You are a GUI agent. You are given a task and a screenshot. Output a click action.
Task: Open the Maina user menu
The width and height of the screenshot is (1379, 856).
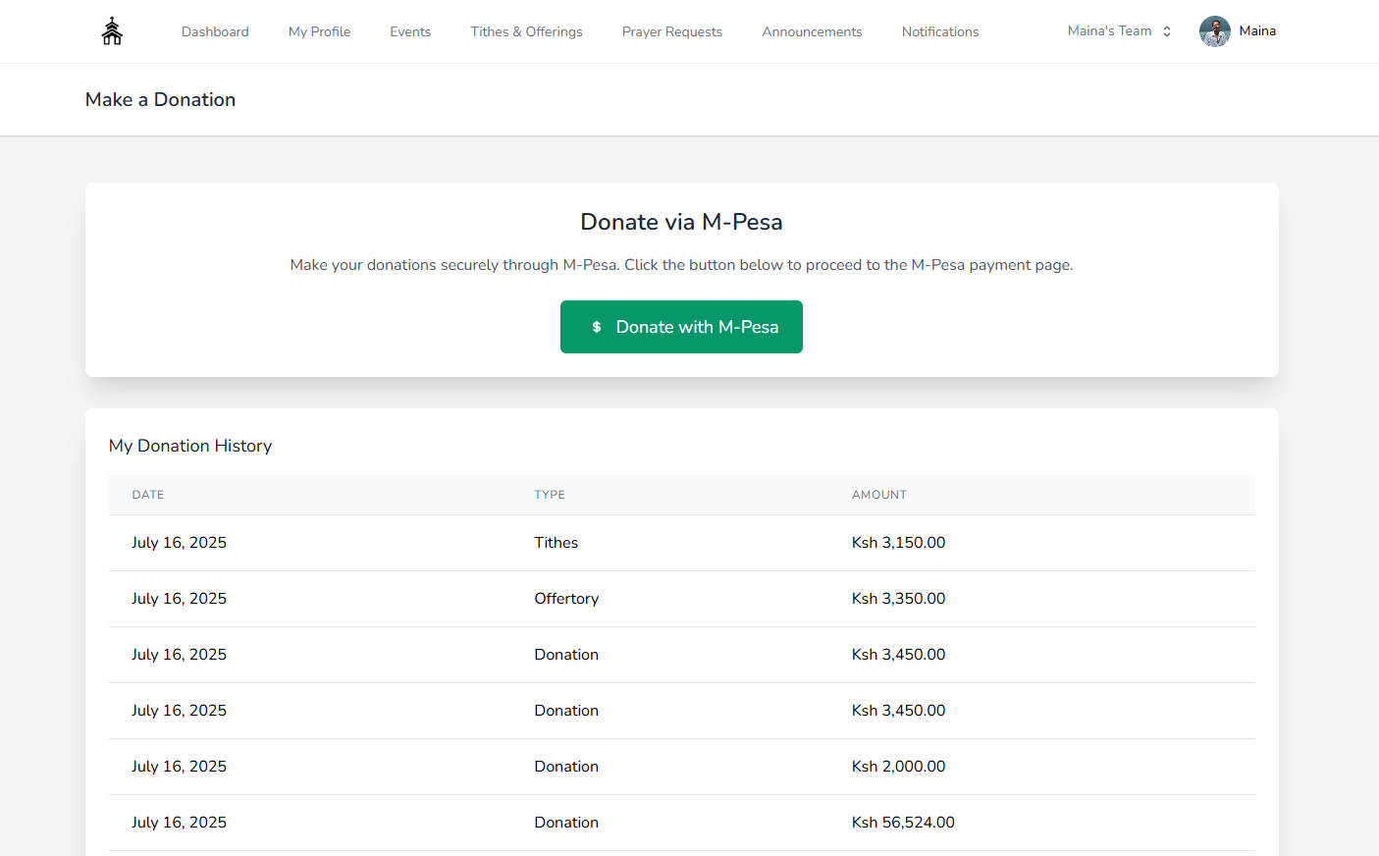pyautogui.click(x=1238, y=31)
